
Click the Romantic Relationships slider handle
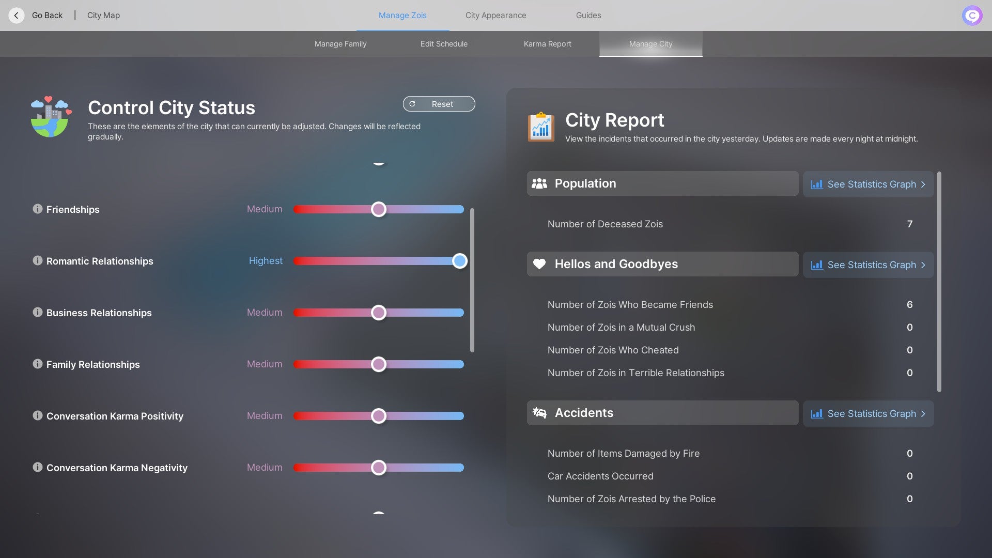click(459, 261)
